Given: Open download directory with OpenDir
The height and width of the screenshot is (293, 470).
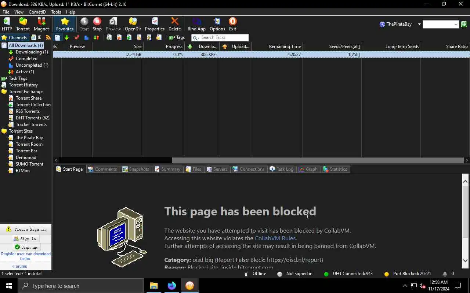Looking at the screenshot, I should (133, 24).
